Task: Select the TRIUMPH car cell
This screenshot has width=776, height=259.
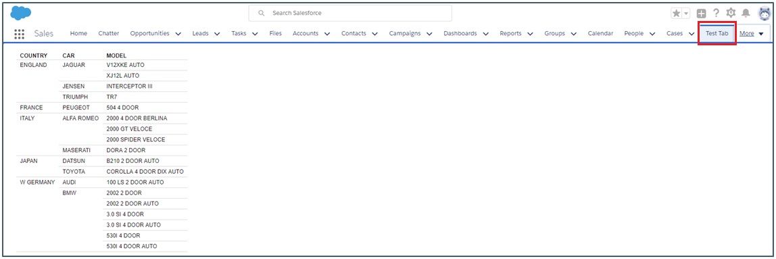Action: 75,97
